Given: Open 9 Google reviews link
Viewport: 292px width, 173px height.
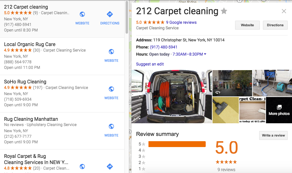Looking at the screenshot, I should [x=181, y=22].
